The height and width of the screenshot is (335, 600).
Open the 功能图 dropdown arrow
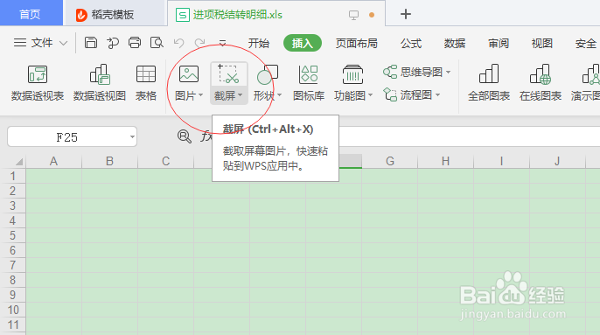coord(371,95)
